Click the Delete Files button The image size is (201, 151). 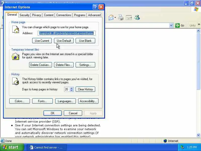coord(64,65)
